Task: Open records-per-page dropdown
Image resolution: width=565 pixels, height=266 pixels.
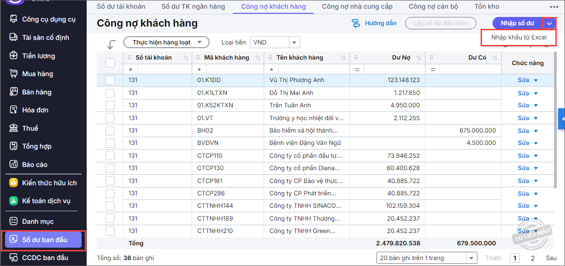Action: [x=471, y=258]
